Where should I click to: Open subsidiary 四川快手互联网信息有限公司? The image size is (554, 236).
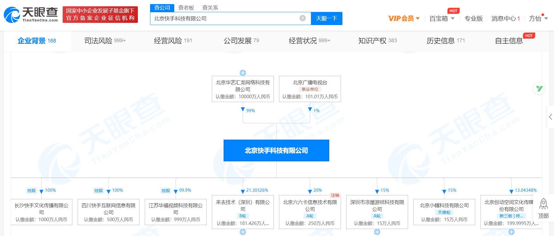108,212
